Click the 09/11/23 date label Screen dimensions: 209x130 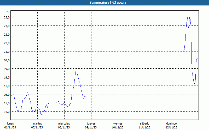[91, 127]
